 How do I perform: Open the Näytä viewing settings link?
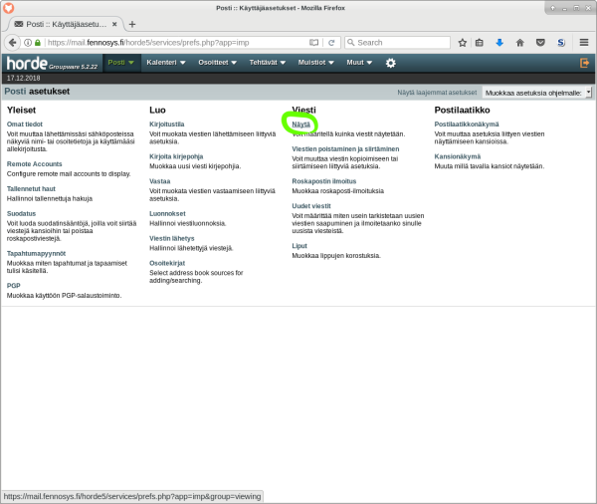[300, 125]
